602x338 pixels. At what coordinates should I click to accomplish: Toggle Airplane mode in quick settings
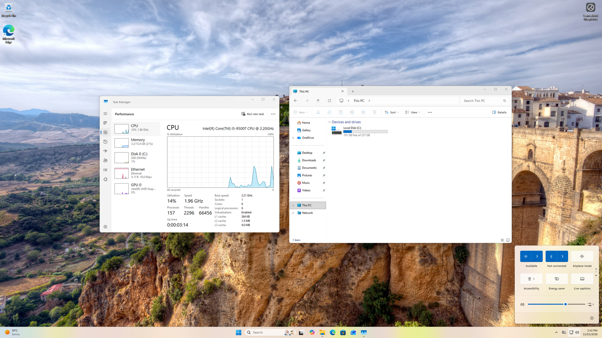click(582, 257)
